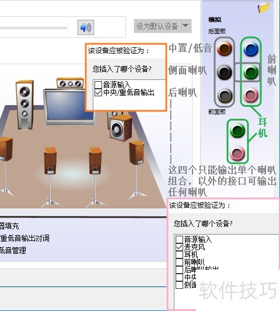
Task: Click the 前面板 label
Action: [217, 112]
